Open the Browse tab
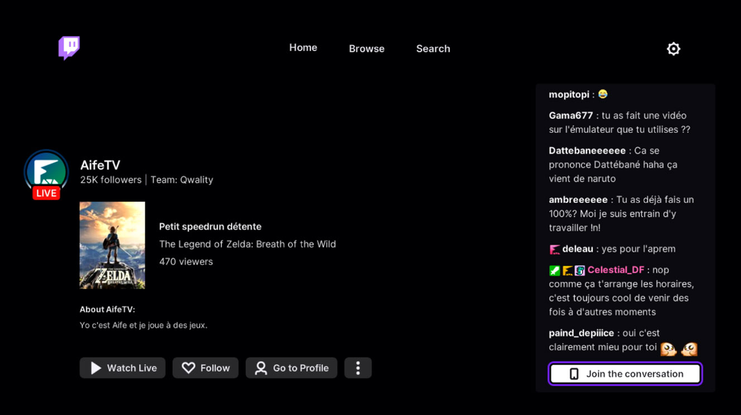Screen dimensions: 741x415 coord(367,49)
